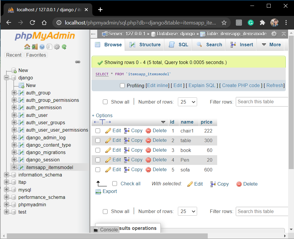Go to browser home page icon
This screenshot has width=294, height=239.
44,23
